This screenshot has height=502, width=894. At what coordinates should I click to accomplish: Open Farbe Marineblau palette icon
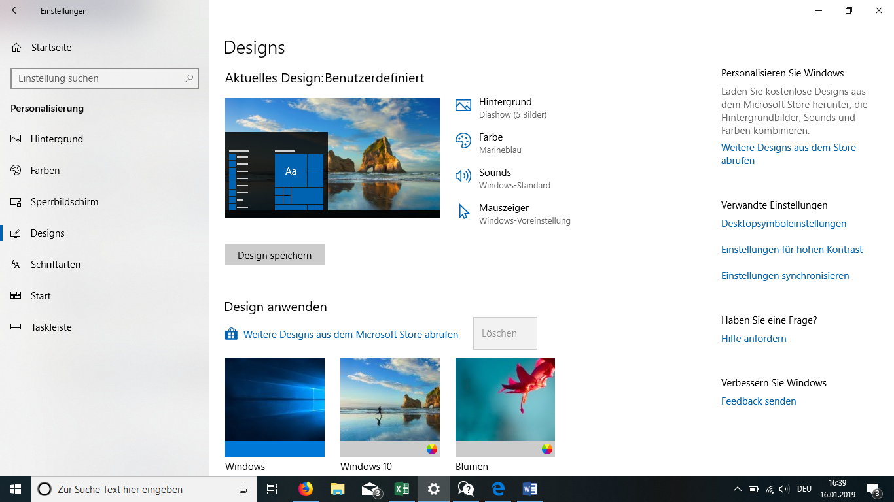463,141
